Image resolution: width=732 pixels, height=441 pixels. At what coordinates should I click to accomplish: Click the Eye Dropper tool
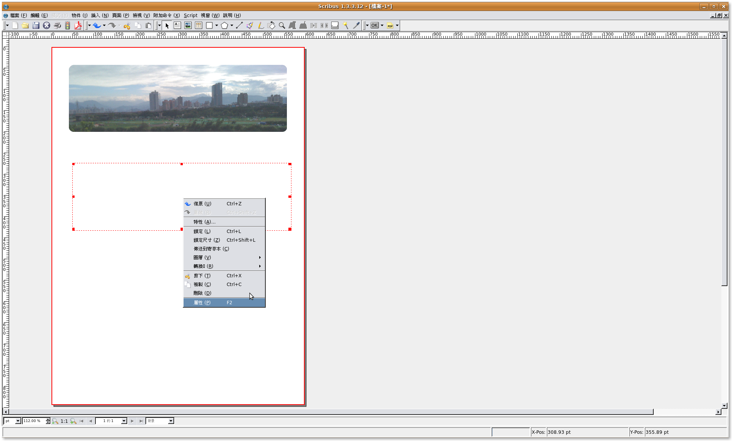[x=356, y=25]
